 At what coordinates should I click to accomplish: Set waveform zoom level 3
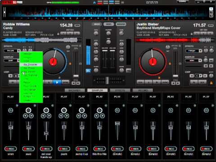coord(211,16)
